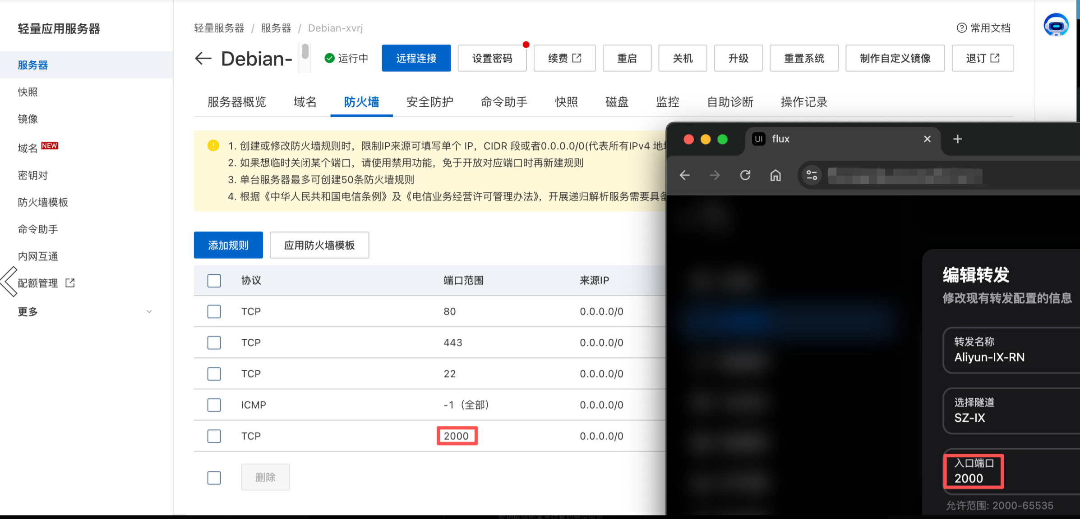Open the 监控 tab
This screenshot has width=1080, height=519.
point(667,102)
